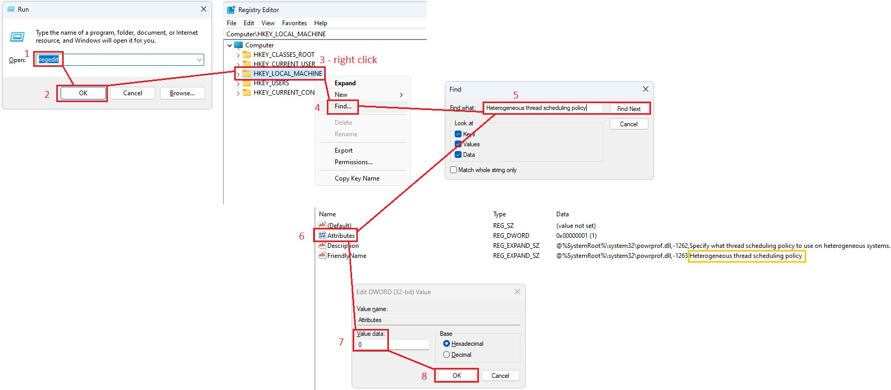Click Cancel in Edit DWORD dialog
Image resolution: width=891 pixels, height=390 pixels.
(500, 376)
